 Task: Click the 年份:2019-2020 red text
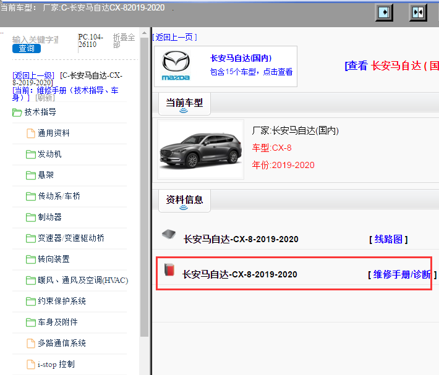(x=283, y=165)
